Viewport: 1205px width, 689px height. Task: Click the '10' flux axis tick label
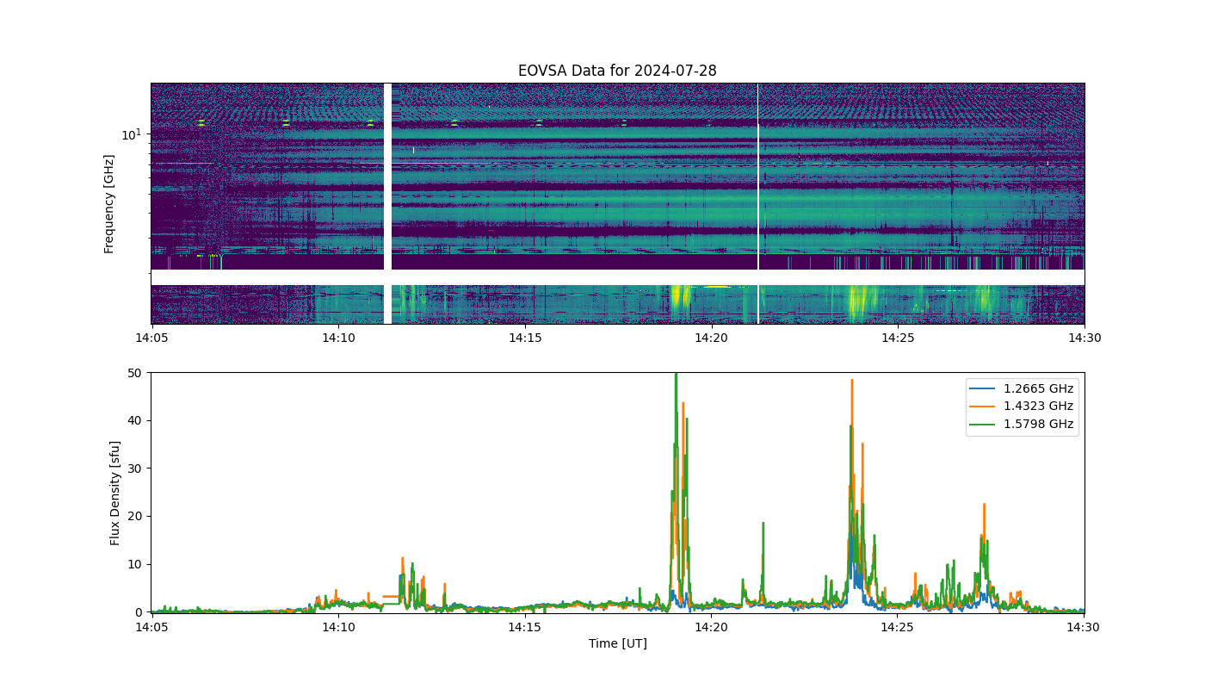(136, 564)
